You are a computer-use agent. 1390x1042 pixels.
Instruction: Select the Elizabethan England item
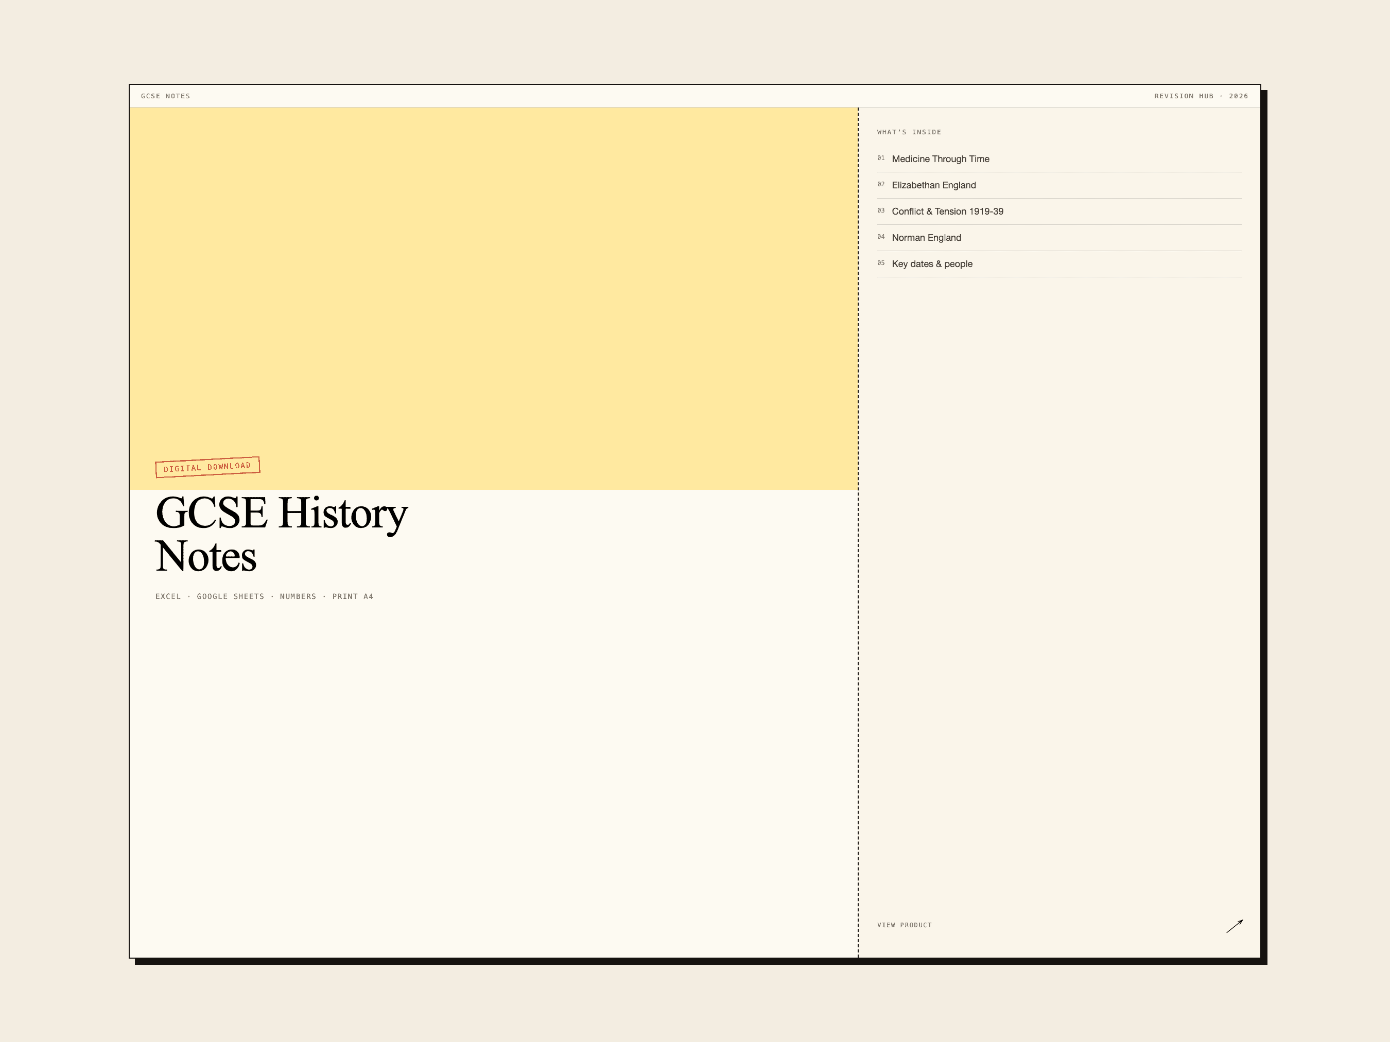pos(1059,185)
